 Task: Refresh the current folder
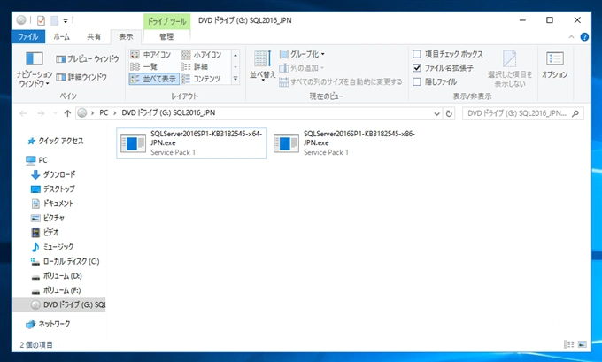449,113
